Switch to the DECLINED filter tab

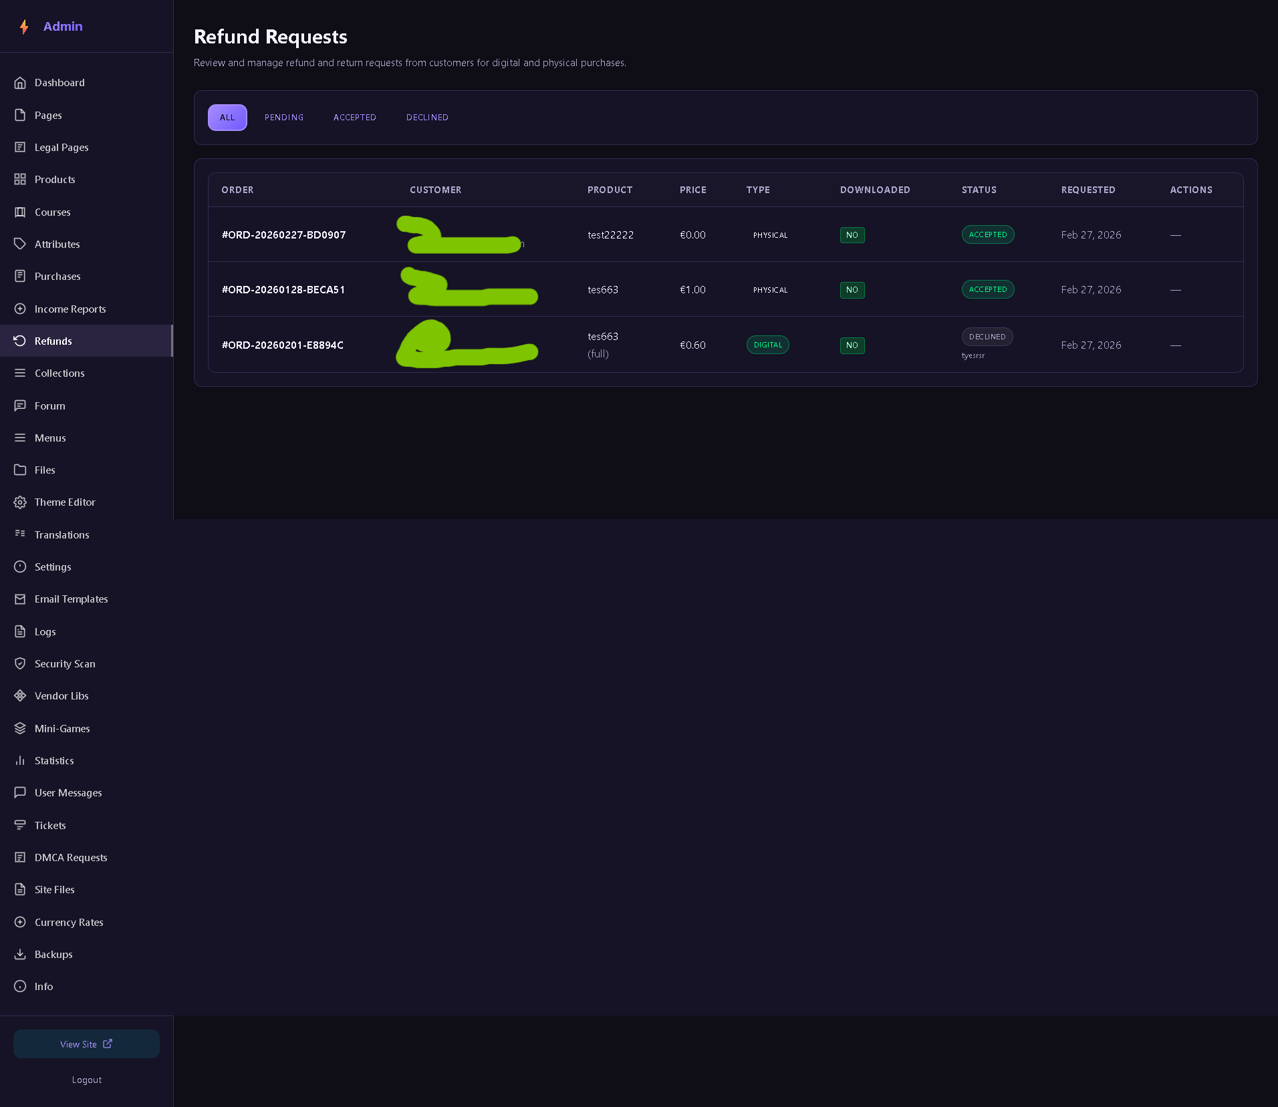click(427, 118)
